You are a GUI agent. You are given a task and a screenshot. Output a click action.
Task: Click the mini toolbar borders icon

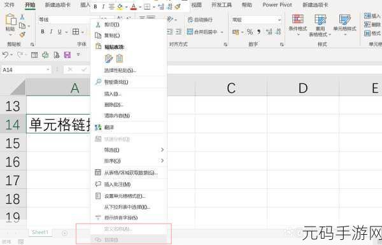147,6
